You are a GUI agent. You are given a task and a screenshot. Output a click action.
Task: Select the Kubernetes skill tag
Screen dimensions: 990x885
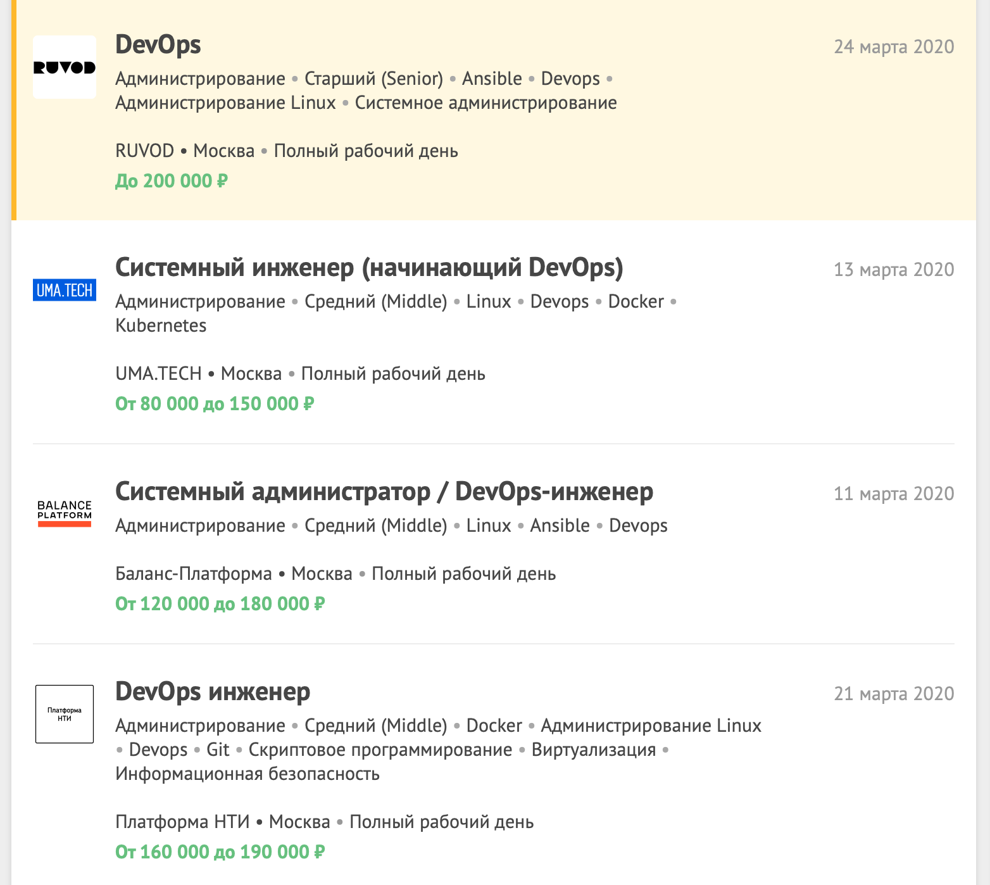pyautogui.click(x=161, y=325)
